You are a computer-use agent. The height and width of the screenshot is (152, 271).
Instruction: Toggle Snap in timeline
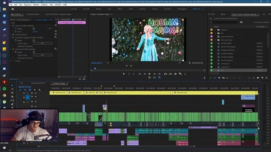[x=25, y=90]
